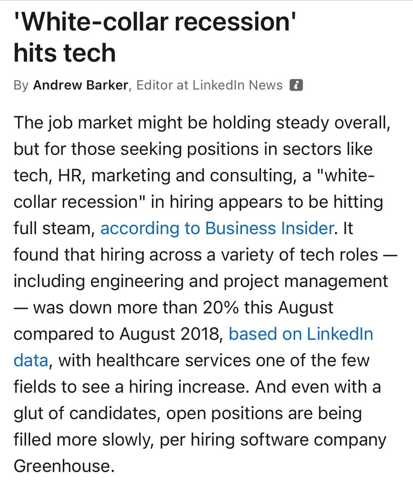Screen dimensions: 413x487
Task: Tap the info icon beside LinkedIn News
Action: point(296,85)
